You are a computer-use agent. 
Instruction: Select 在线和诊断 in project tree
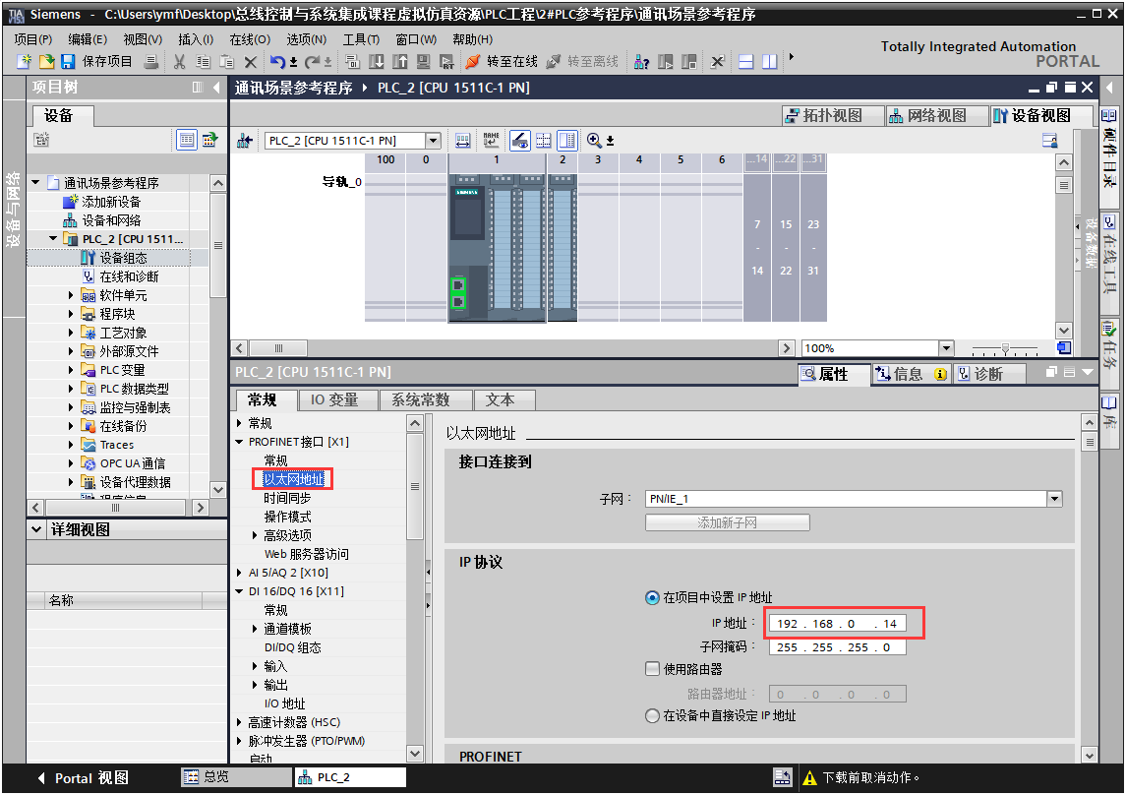tap(129, 276)
